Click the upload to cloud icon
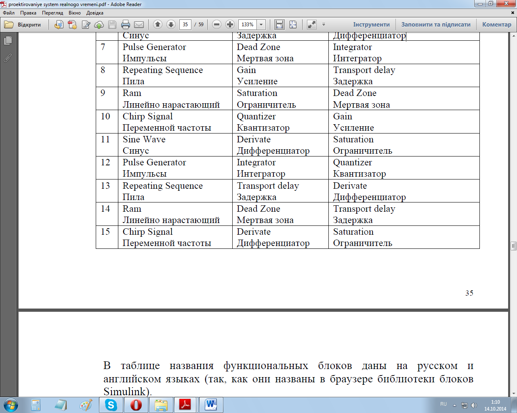517x413 pixels. (x=99, y=25)
